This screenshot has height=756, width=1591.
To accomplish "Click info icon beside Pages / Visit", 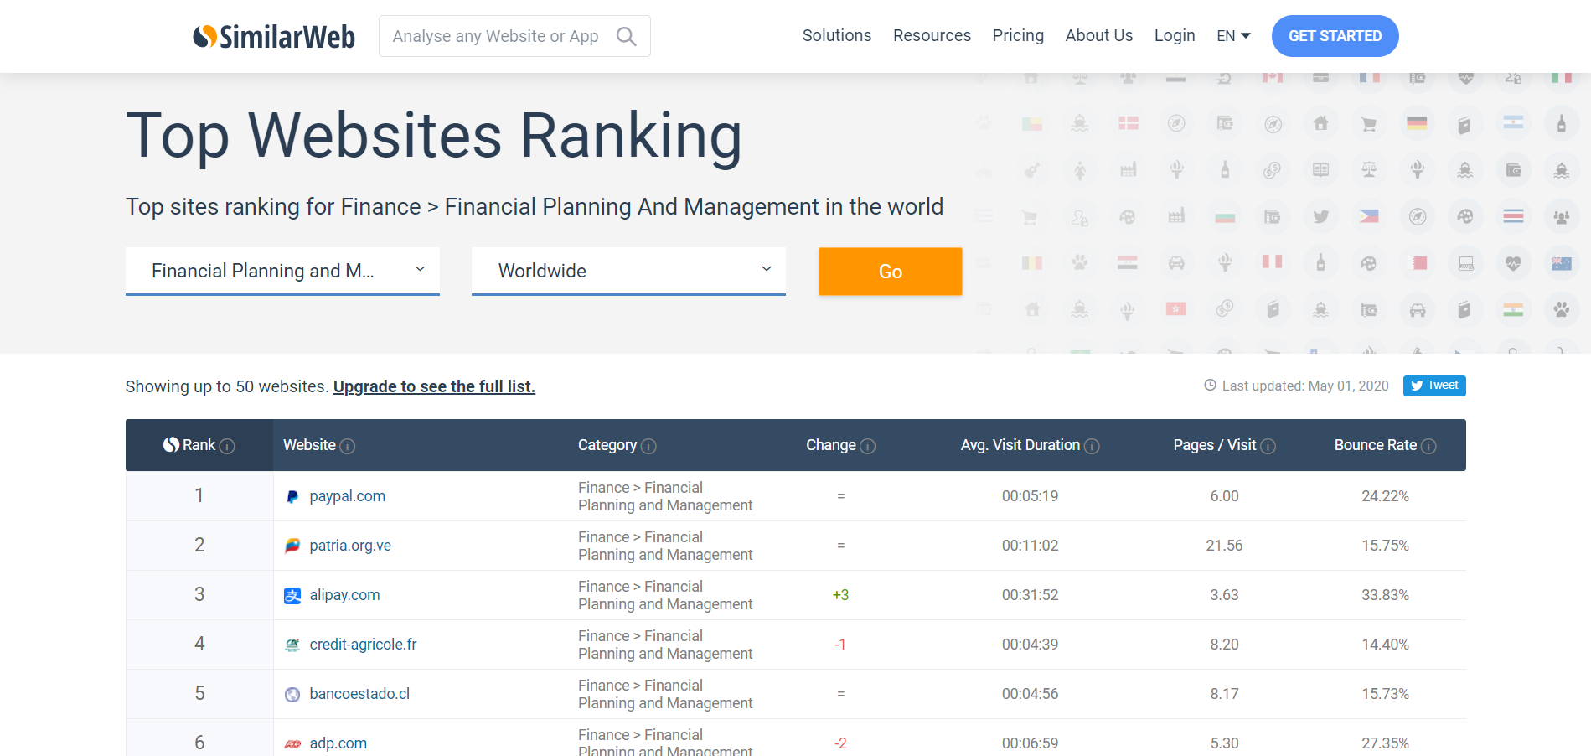I will coord(1268,446).
